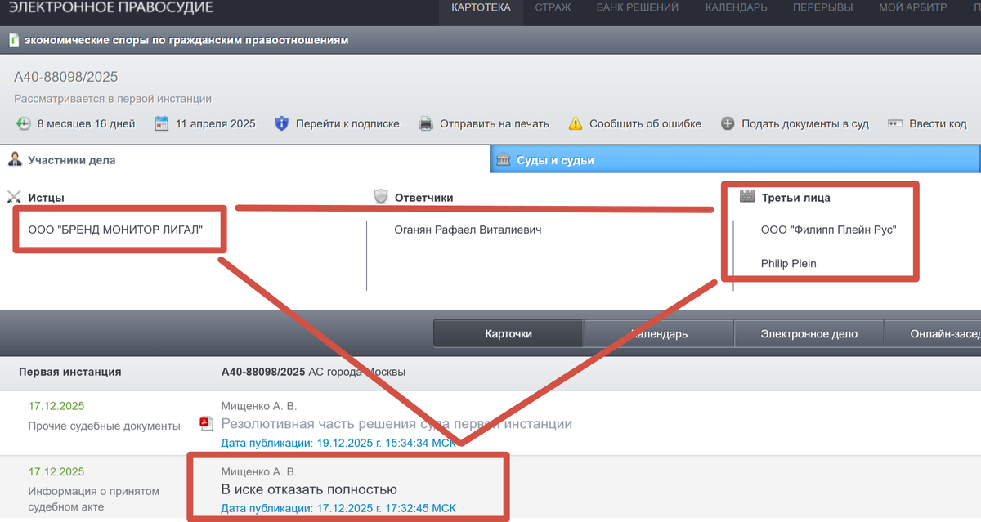Click the Прочие судебные документы label

coord(104,426)
